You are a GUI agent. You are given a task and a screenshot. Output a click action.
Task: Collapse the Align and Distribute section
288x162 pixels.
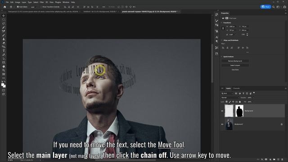click(222, 40)
